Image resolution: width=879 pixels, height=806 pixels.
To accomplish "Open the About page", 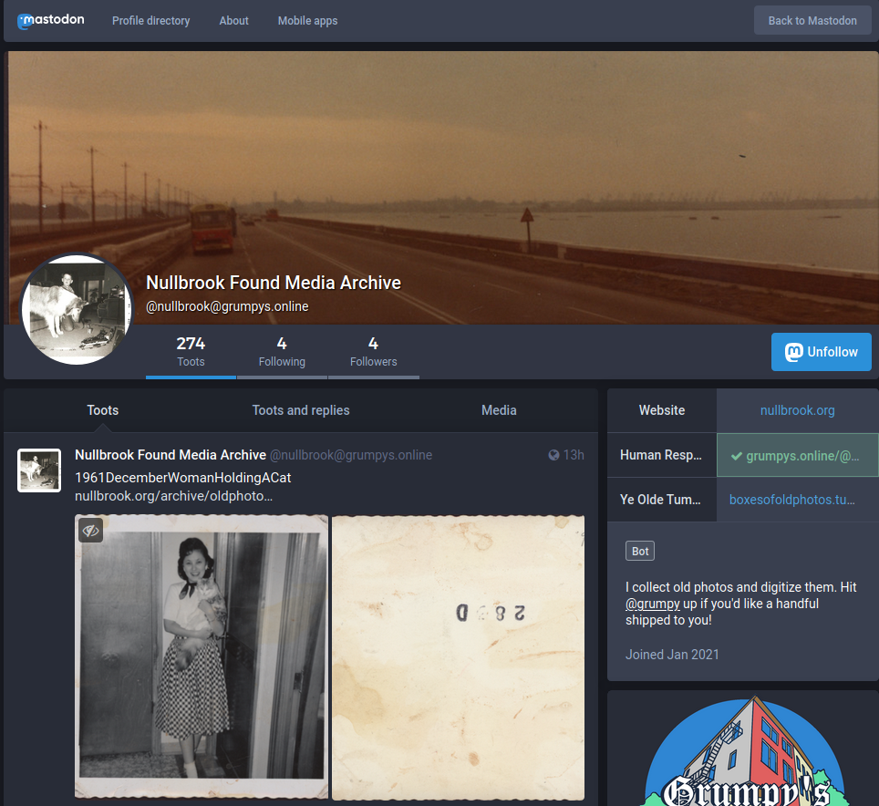I will tap(233, 21).
